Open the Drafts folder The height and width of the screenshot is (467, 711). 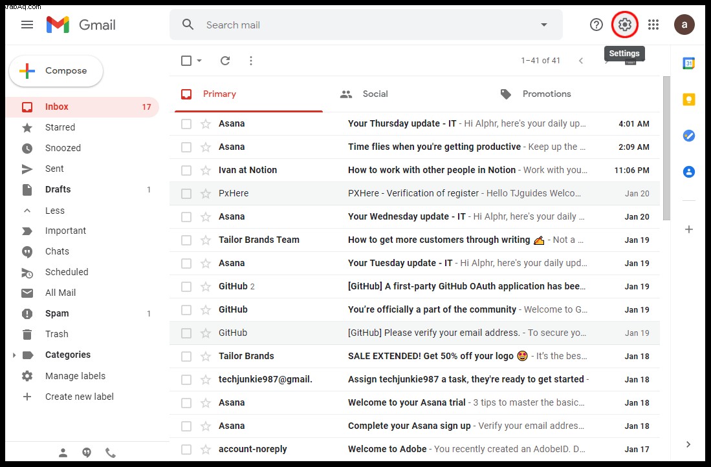[83, 190]
